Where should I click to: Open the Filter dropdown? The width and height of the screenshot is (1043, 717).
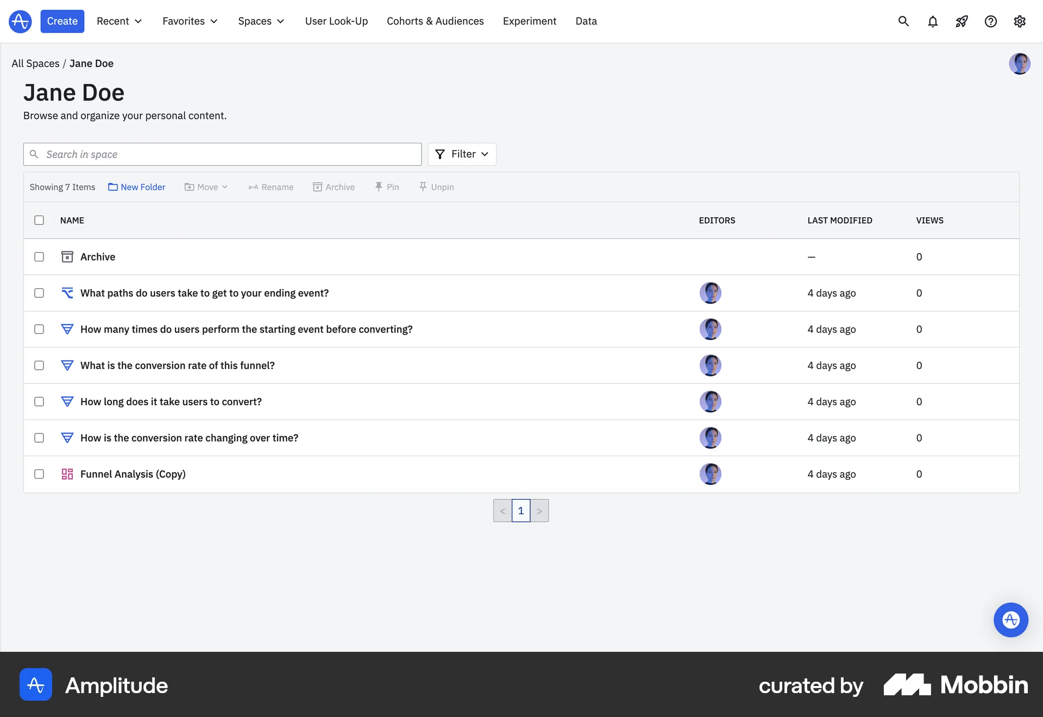(462, 154)
